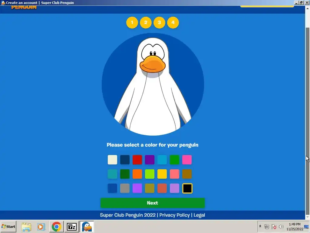Choose the lime green swatch

pyautogui.click(x=150, y=174)
